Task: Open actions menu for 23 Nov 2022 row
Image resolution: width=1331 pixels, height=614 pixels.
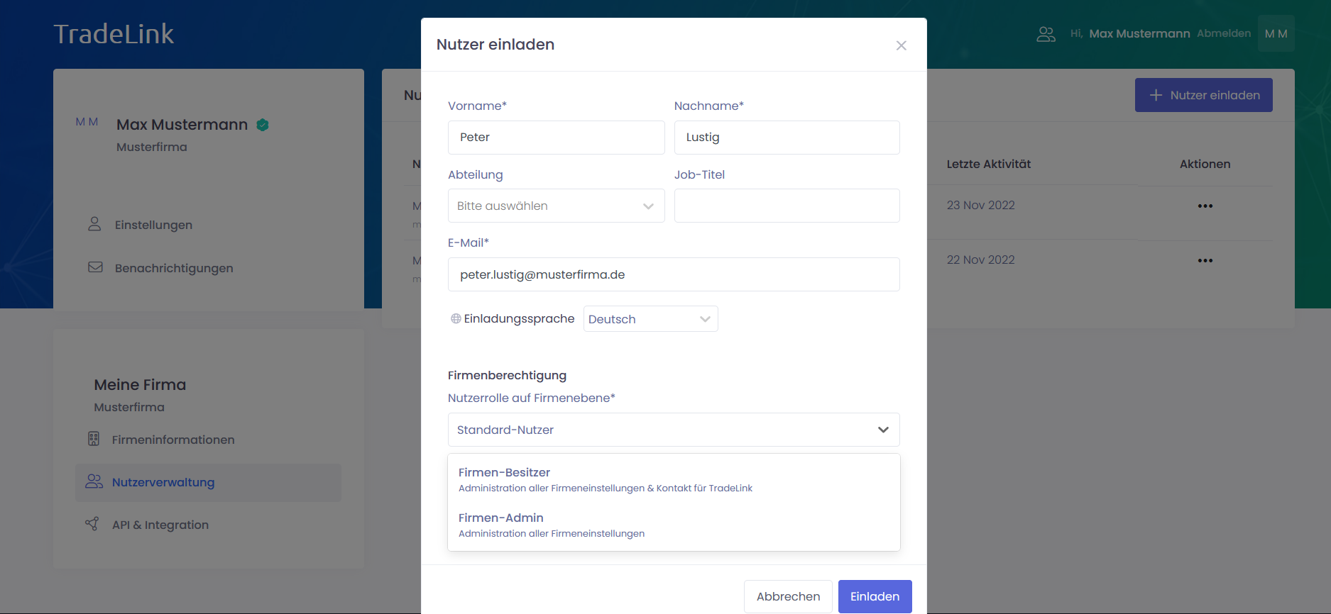Action: pos(1205,206)
